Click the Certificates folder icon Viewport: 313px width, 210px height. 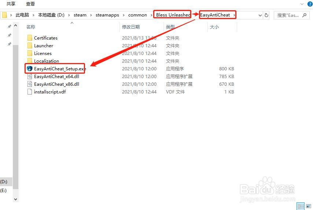click(x=30, y=38)
